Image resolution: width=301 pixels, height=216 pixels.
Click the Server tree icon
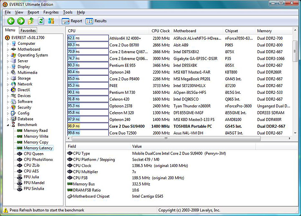[x=13, y=61]
